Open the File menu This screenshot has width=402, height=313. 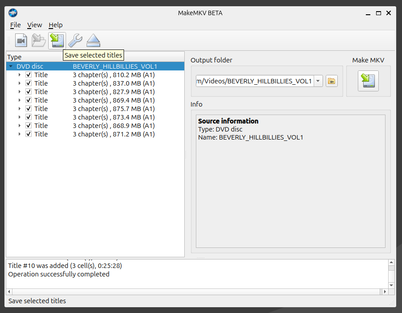15,25
